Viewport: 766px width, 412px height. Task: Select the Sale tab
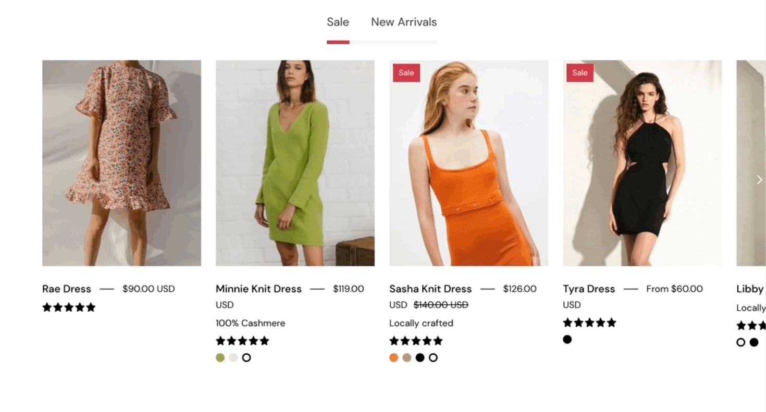pyautogui.click(x=338, y=22)
